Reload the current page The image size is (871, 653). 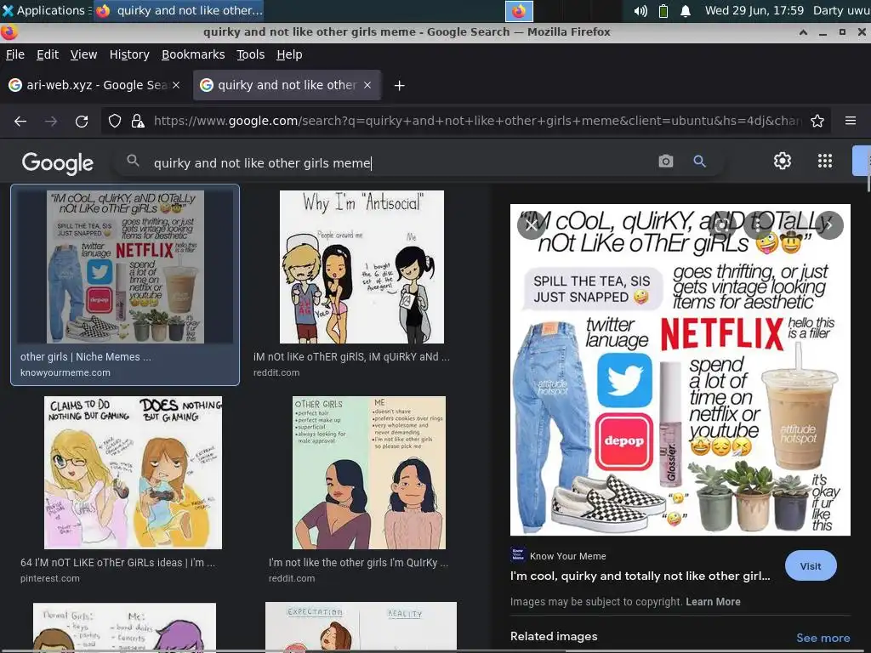82,121
